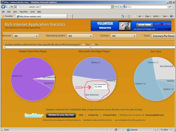Click the Twitter logo in footer
Screen dimensions: 176x132
click(x=34, y=115)
